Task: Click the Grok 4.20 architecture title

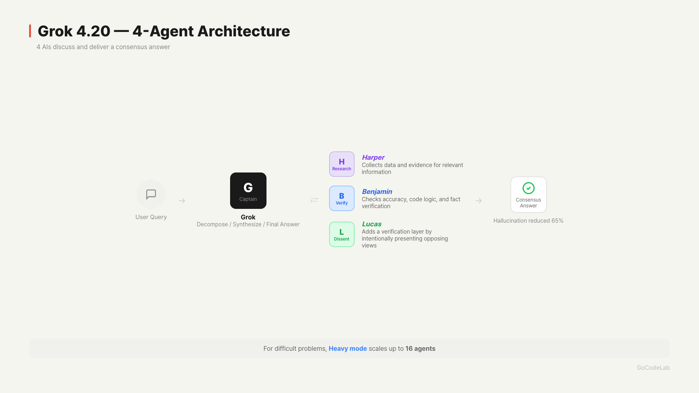Action: pyautogui.click(x=164, y=31)
